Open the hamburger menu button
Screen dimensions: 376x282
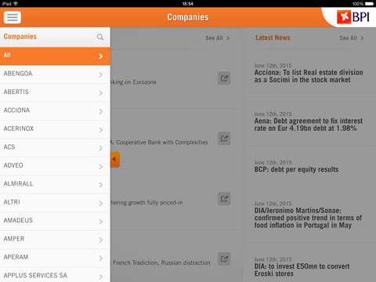pos(13,17)
